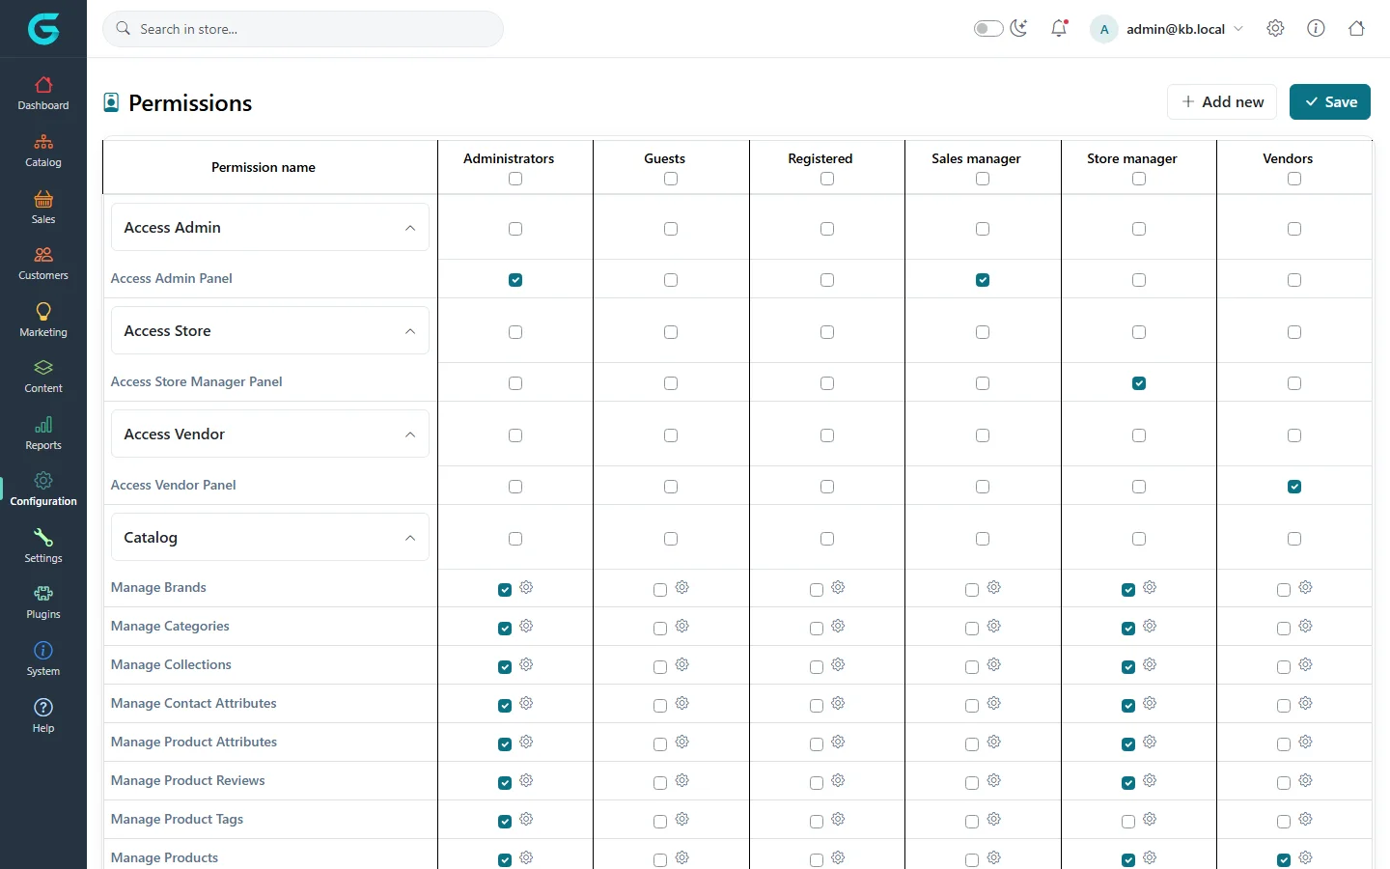Collapse the Access Vendor group
The width and height of the screenshot is (1390, 869).
270,434
